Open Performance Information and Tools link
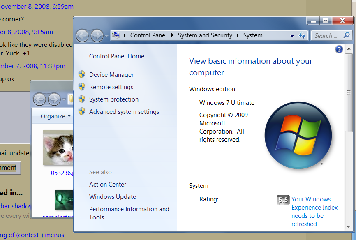356x240 pixels. (129, 213)
